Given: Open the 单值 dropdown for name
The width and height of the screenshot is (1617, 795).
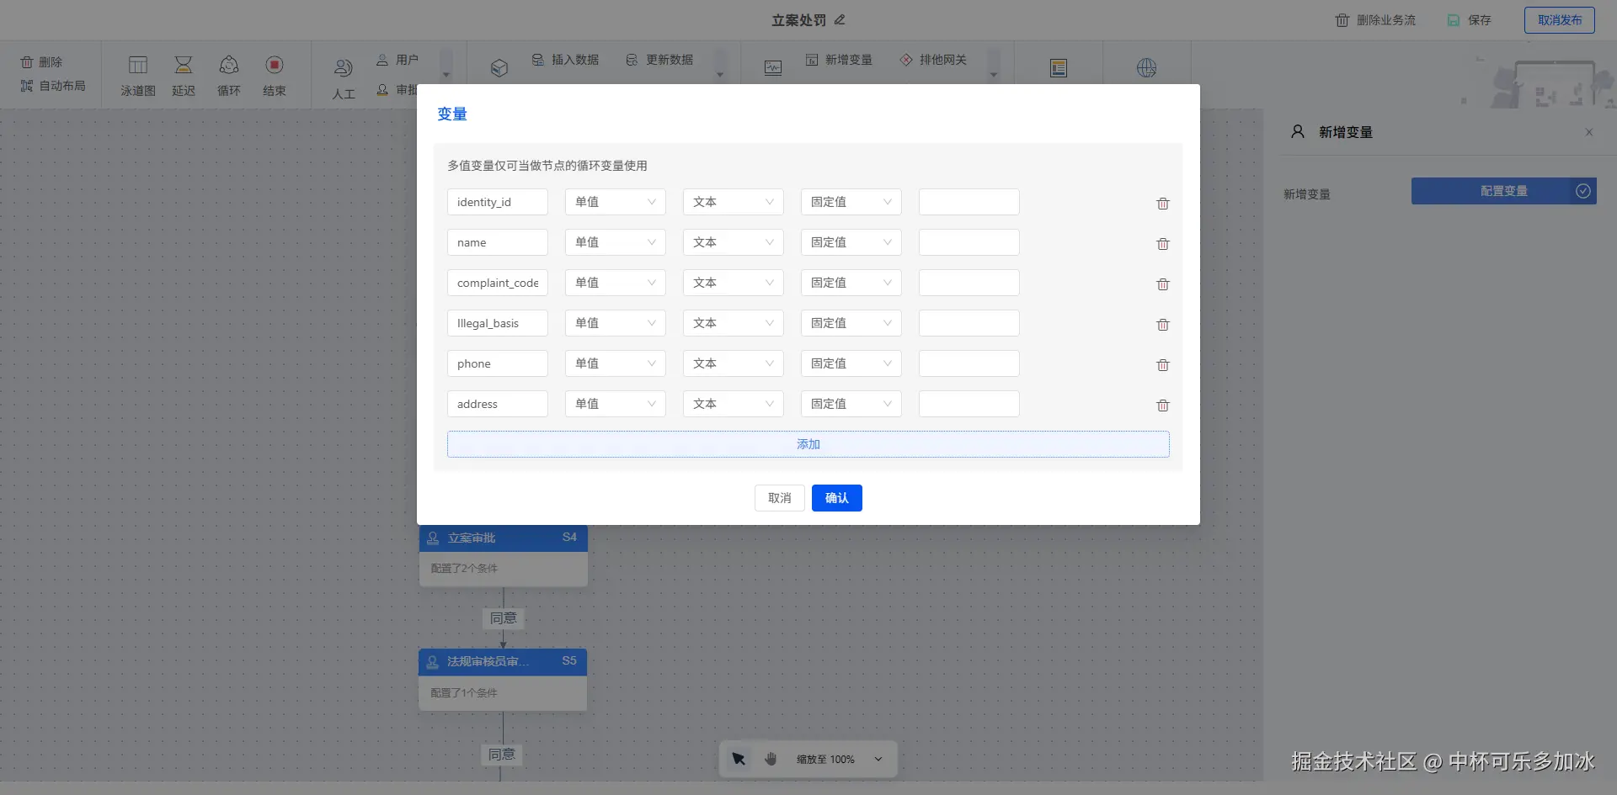Looking at the screenshot, I should (615, 242).
